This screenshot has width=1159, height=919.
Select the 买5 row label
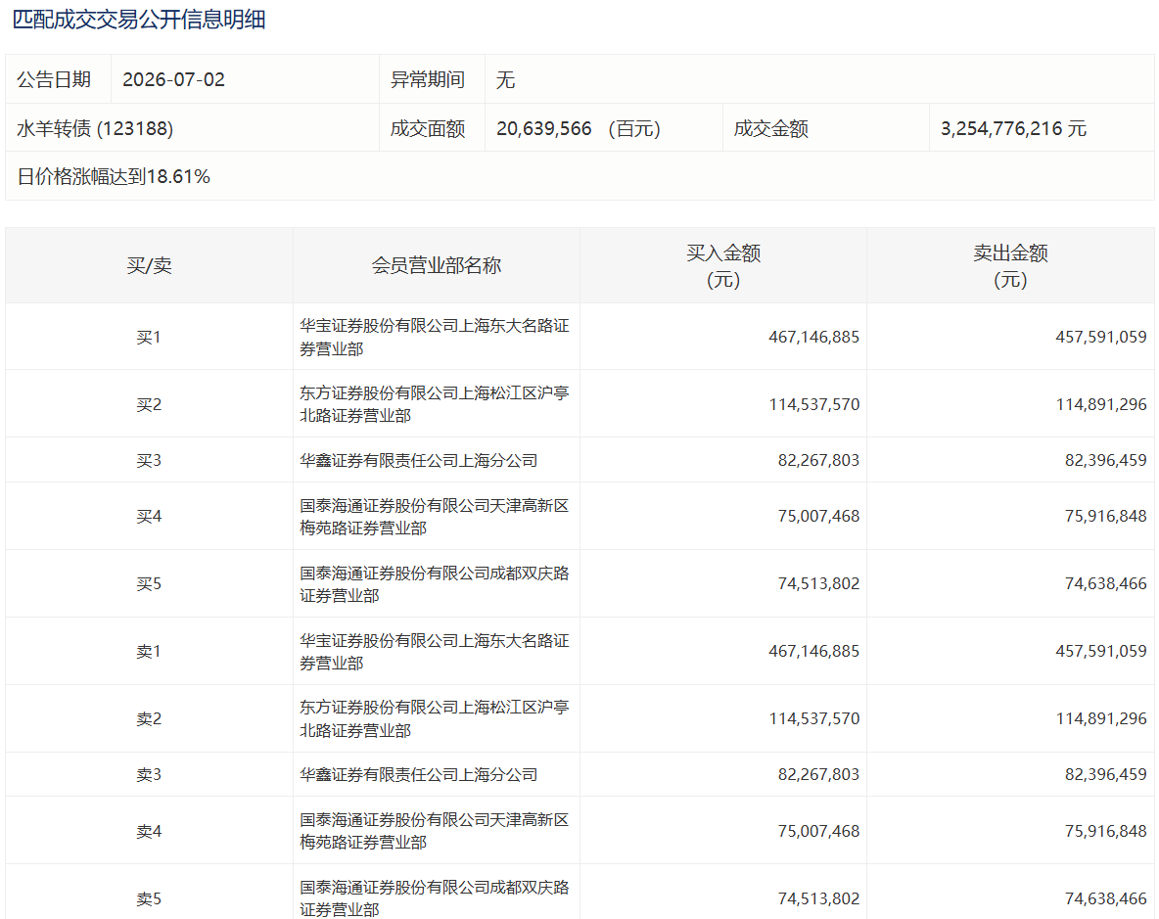coord(149,583)
